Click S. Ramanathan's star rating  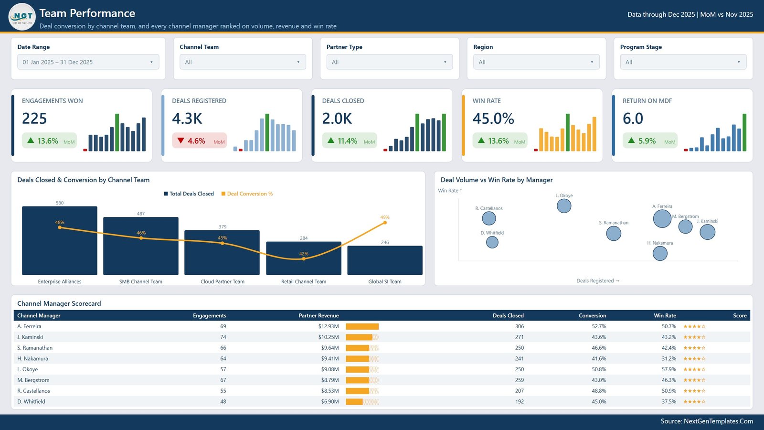pos(694,348)
